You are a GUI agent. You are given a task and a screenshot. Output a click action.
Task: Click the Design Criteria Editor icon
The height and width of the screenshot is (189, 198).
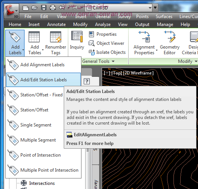click(x=194, y=37)
